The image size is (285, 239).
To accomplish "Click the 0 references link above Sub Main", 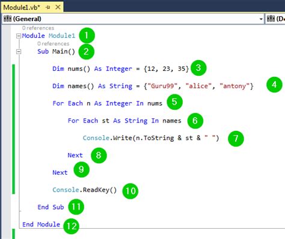I will click(x=53, y=44).
